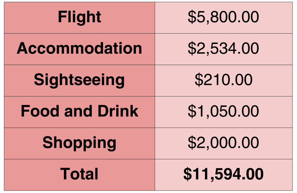Select the $1,050.00 food amount cell

pyautogui.click(x=223, y=112)
